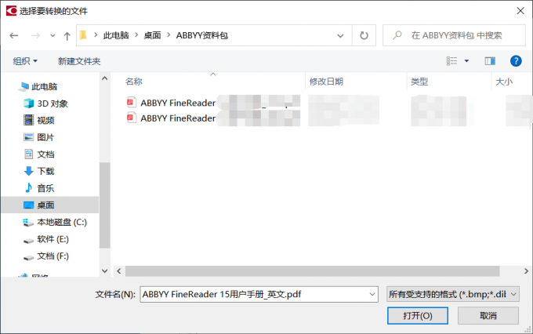Open 3D 对象 in the sidebar
The width and height of the screenshot is (533, 334).
tap(53, 103)
